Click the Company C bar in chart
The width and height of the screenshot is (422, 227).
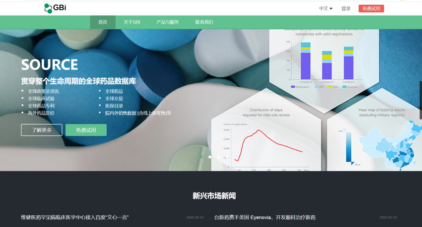(x=349, y=63)
